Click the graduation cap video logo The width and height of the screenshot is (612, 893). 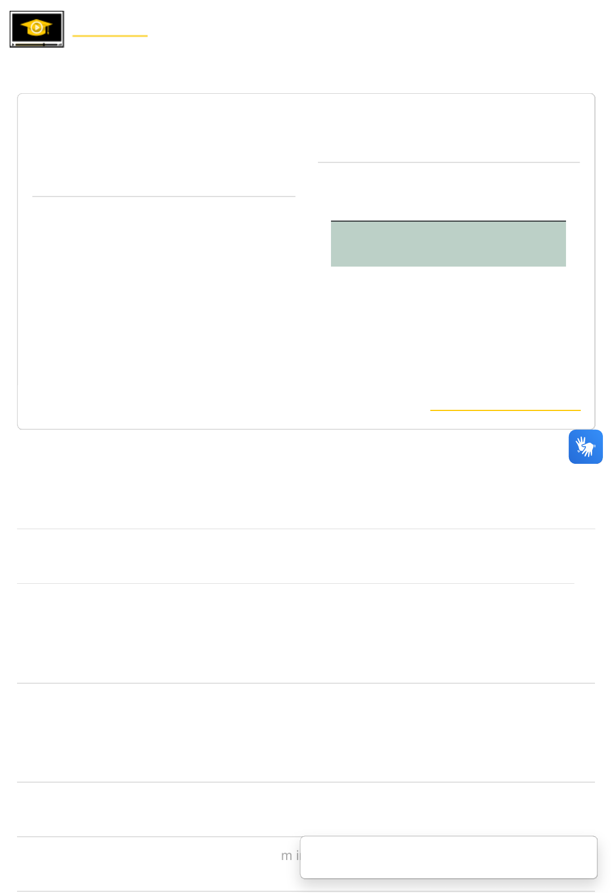(x=37, y=29)
